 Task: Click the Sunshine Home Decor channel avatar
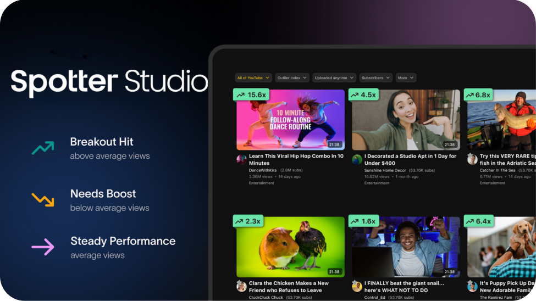357,159
